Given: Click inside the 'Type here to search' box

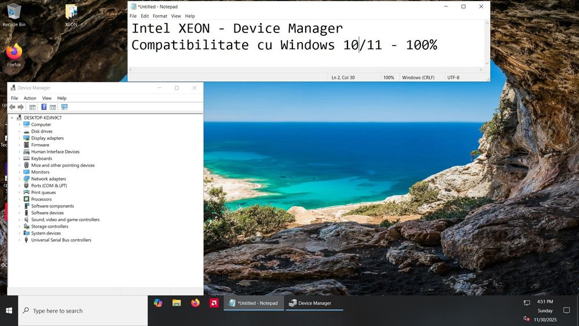Looking at the screenshot, I should 83,310.
